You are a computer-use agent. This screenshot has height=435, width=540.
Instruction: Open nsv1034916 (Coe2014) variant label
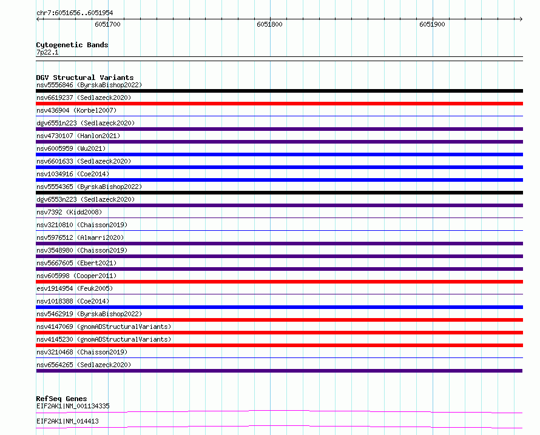[73, 174]
